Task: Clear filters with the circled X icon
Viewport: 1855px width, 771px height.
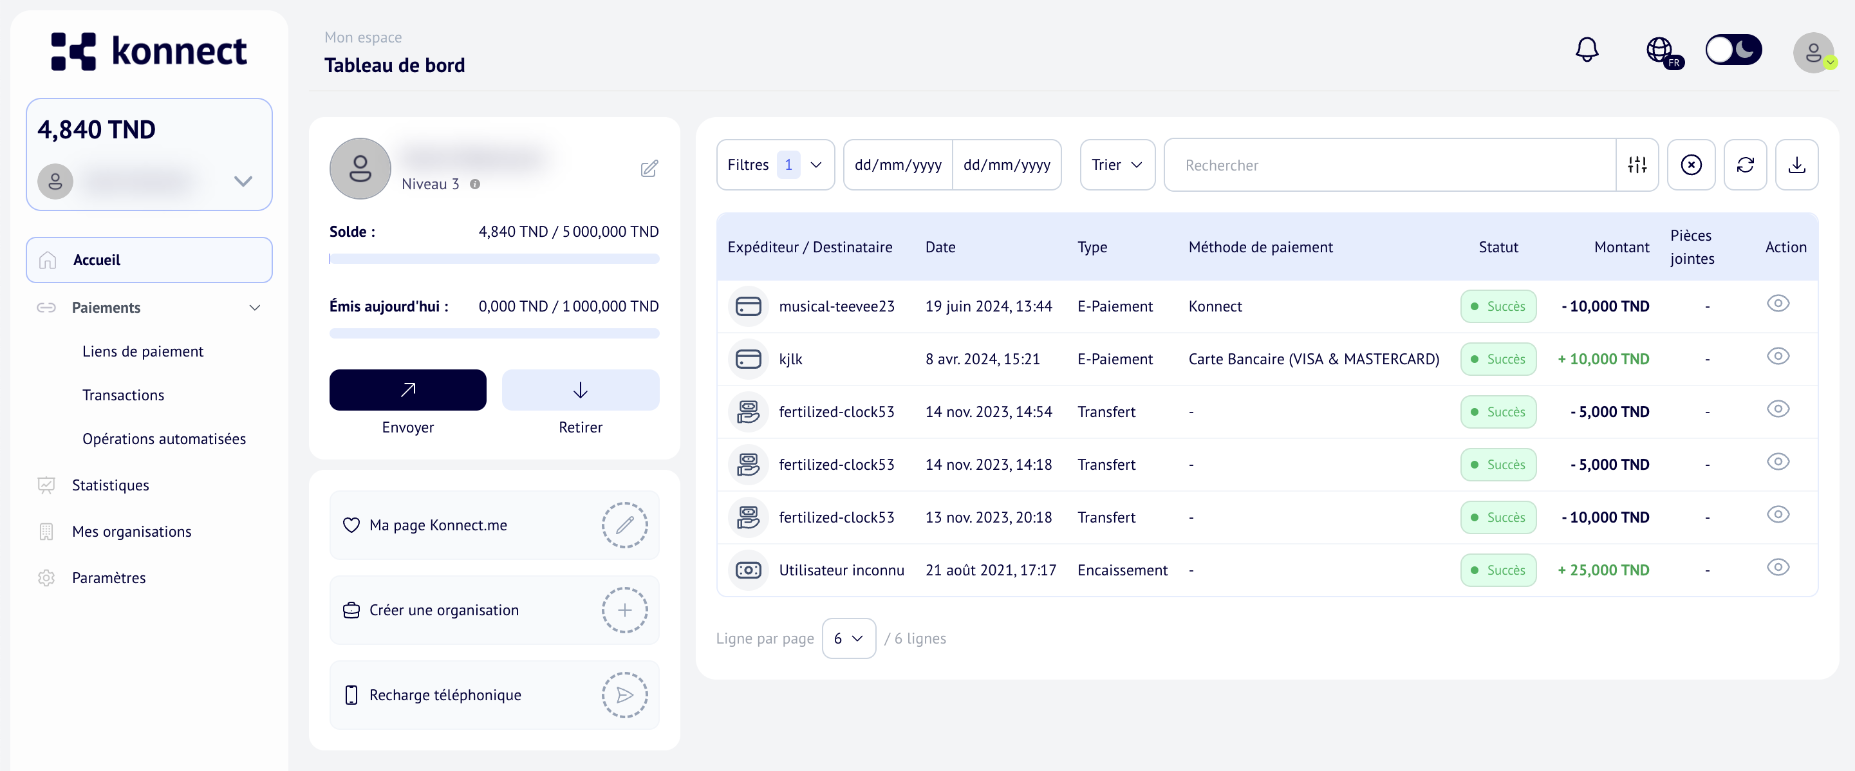Action: coord(1692,165)
